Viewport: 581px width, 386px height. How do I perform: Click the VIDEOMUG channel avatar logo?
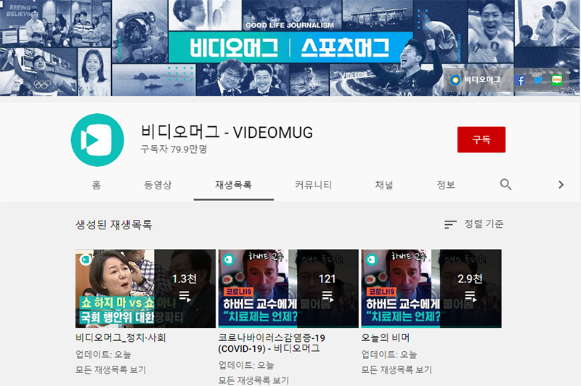point(97,140)
